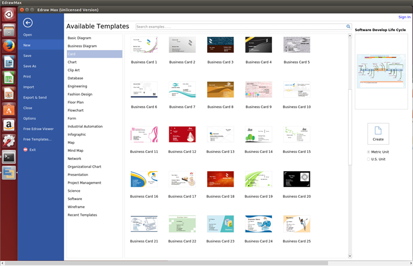Open System Settings gear in dock
Screen dimensions: 413x266
click(x=8, y=141)
